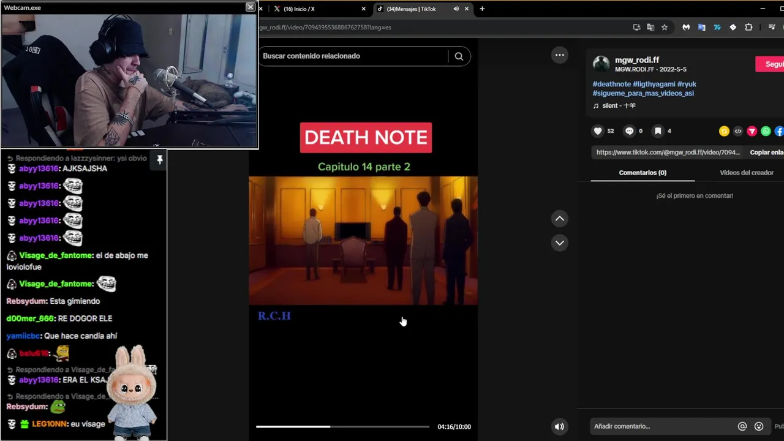The height and width of the screenshot is (441, 784).
Task: Share to WhatsApp icon
Action: point(766,131)
